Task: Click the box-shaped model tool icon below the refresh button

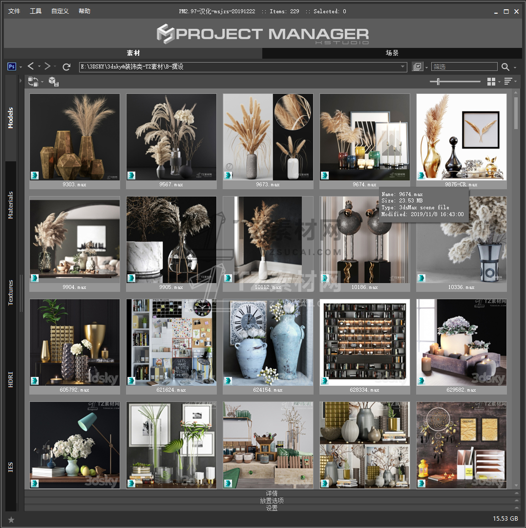Action: (x=54, y=82)
